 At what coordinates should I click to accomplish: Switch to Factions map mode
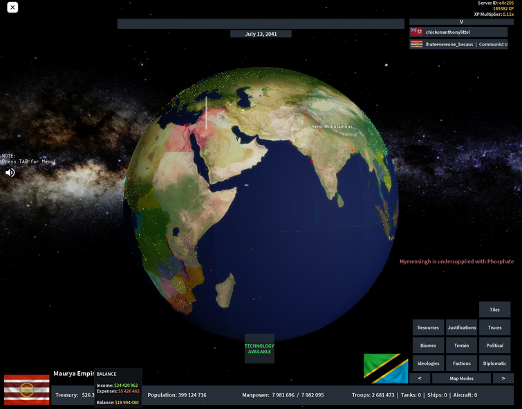[461, 363]
